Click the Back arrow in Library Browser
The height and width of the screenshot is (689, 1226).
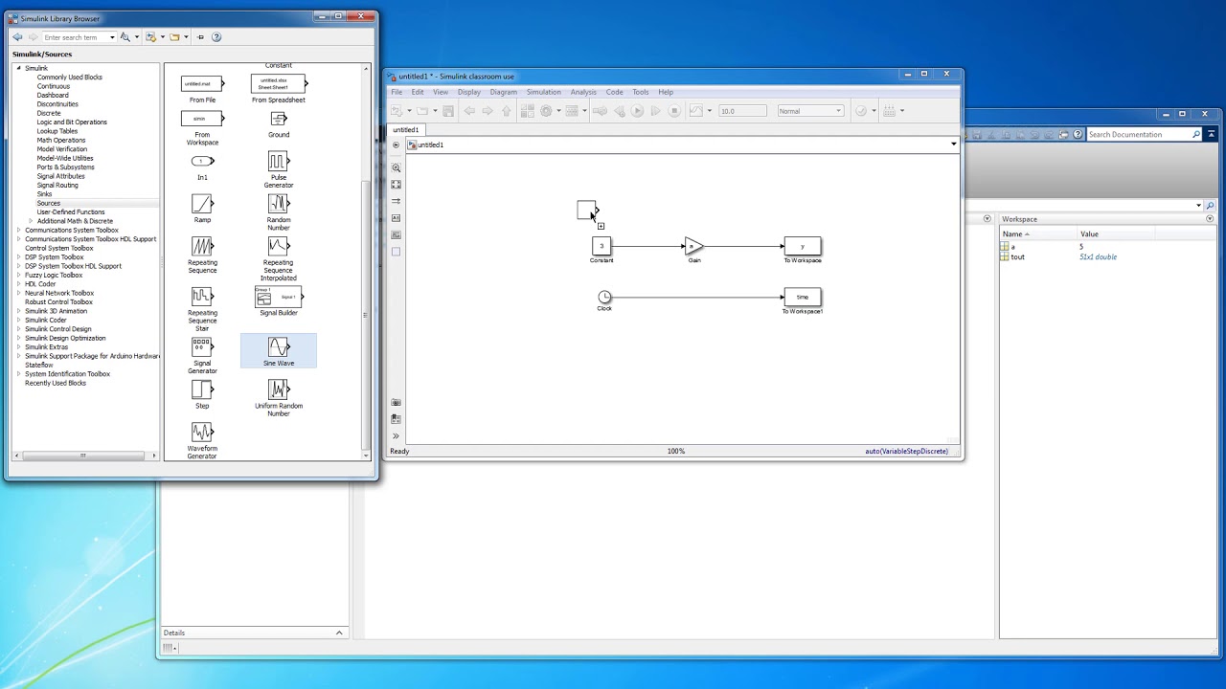coord(17,37)
